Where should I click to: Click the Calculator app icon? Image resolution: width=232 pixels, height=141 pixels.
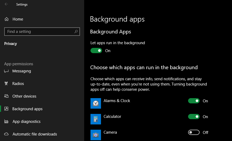[96, 119]
